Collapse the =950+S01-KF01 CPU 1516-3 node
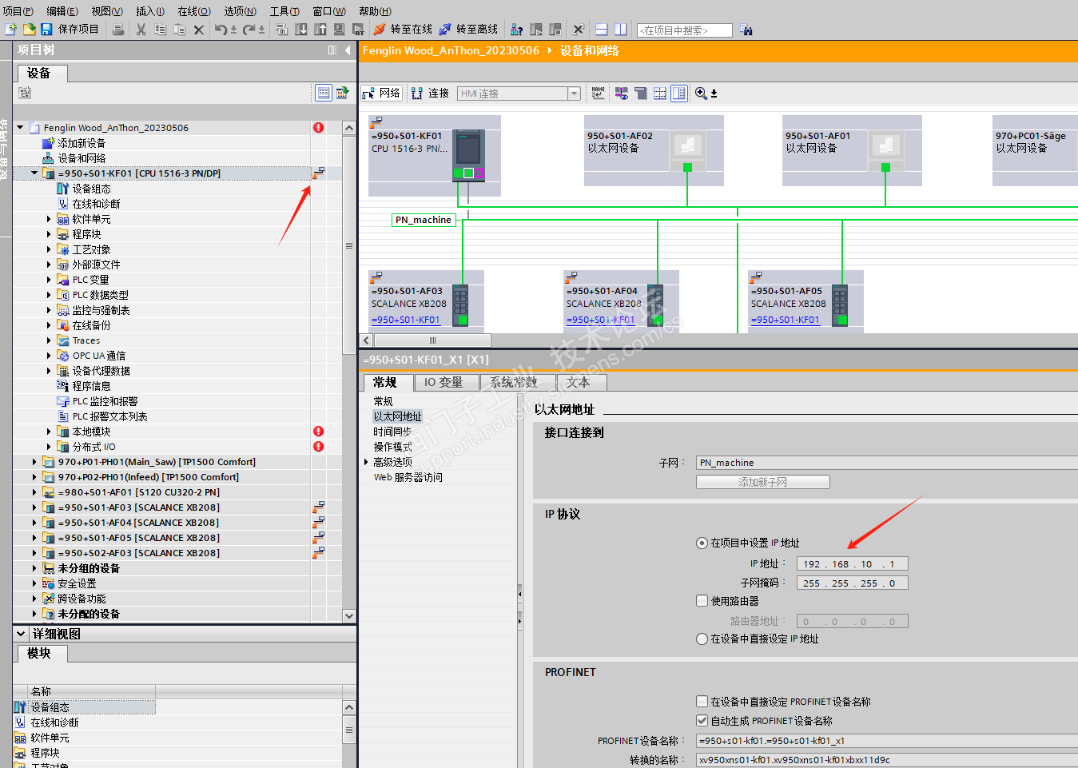 point(34,173)
